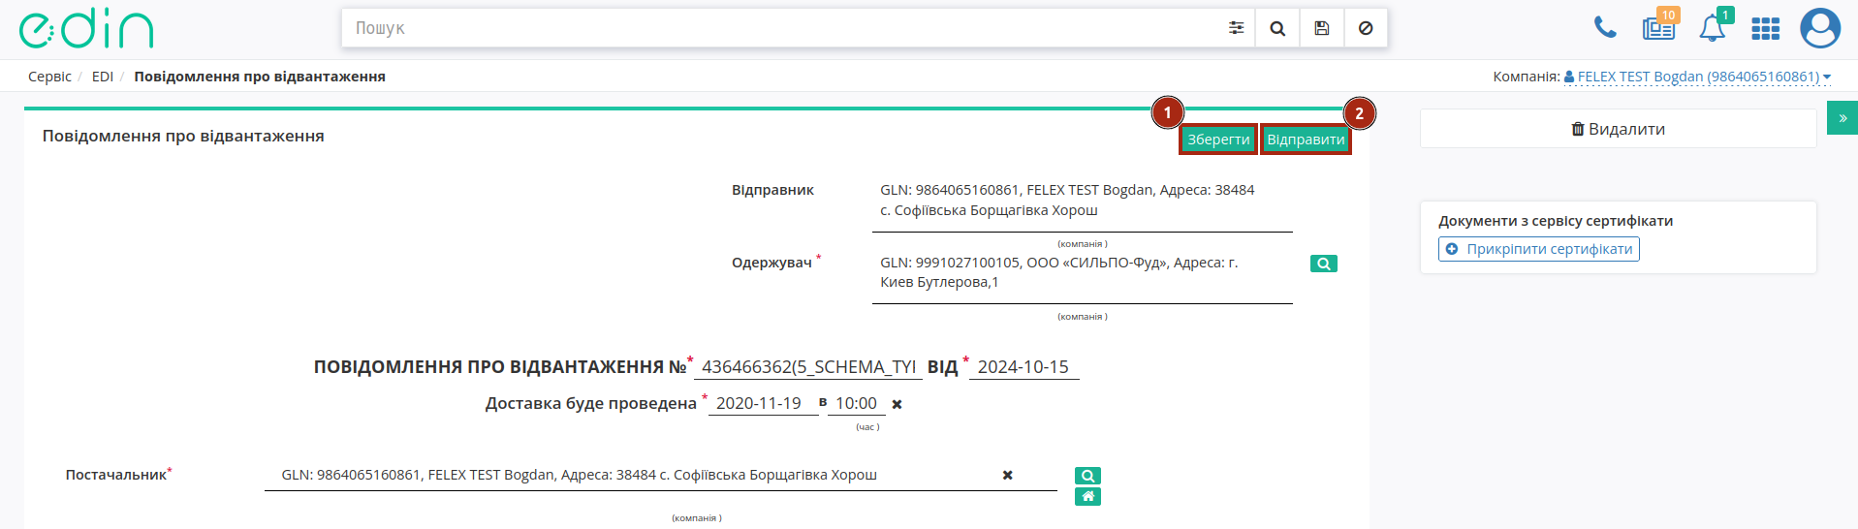Open the news icon with badge 10
1858x529 pixels.
coord(1659,27)
